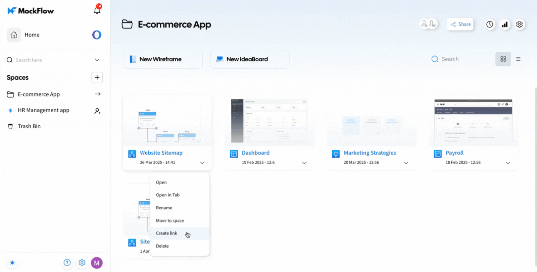The height and width of the screenshot is (272, 537).
Task: Click the E-commerce App page title
Action: point(175,24)
